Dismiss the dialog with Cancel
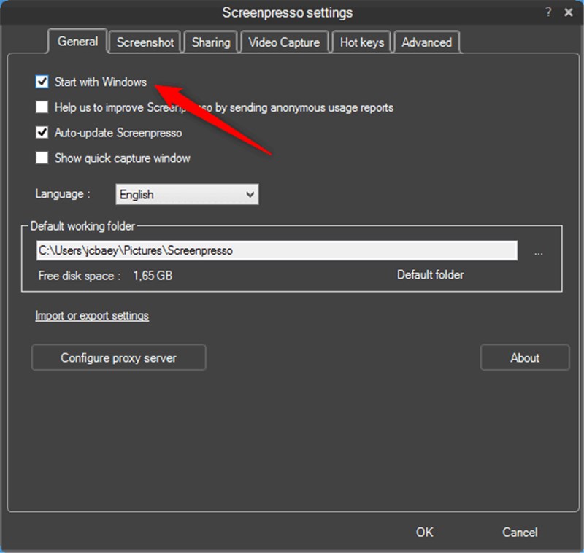The width and height of the screenshot is (584, 553). click(520, 532)
